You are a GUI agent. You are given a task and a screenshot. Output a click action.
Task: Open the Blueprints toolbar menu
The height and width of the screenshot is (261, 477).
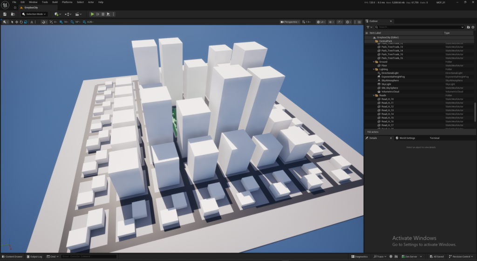(68, 14)
